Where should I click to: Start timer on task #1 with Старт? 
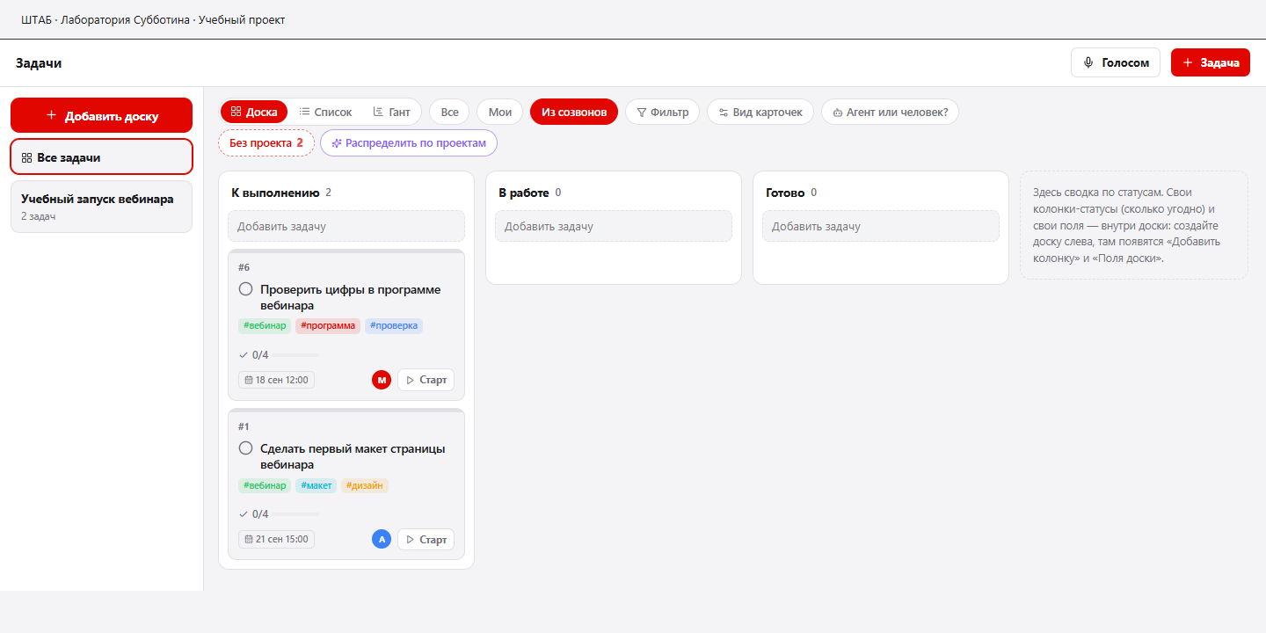click(426, 539)
